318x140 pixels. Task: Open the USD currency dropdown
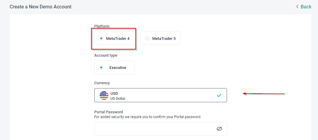pyautogui.click(x=161, y=95)
